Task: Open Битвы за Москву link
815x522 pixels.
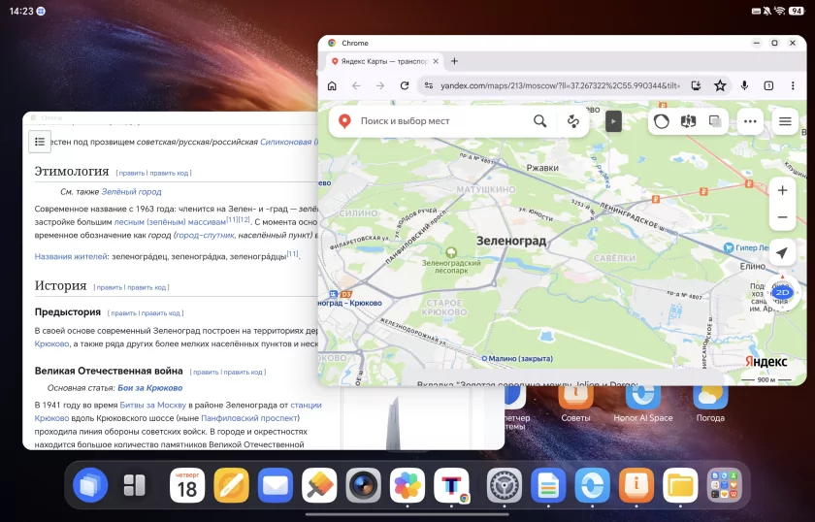Action: click(153, 405)
